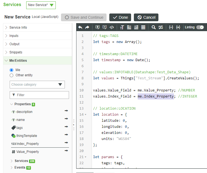Select the Other entity radio button

coord(12,75)
